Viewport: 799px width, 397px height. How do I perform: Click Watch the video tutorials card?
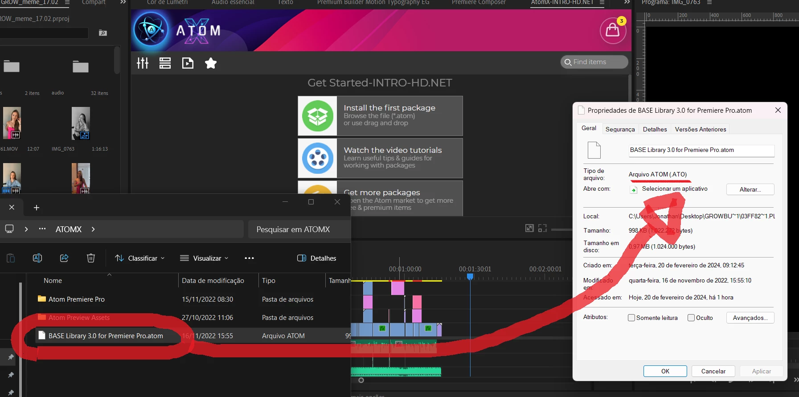[381, 158]
